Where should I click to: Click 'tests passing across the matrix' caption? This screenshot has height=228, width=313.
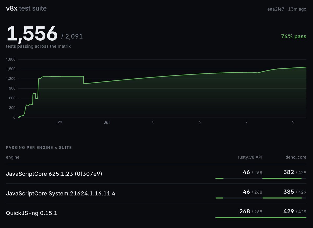[x=38, y=46]
